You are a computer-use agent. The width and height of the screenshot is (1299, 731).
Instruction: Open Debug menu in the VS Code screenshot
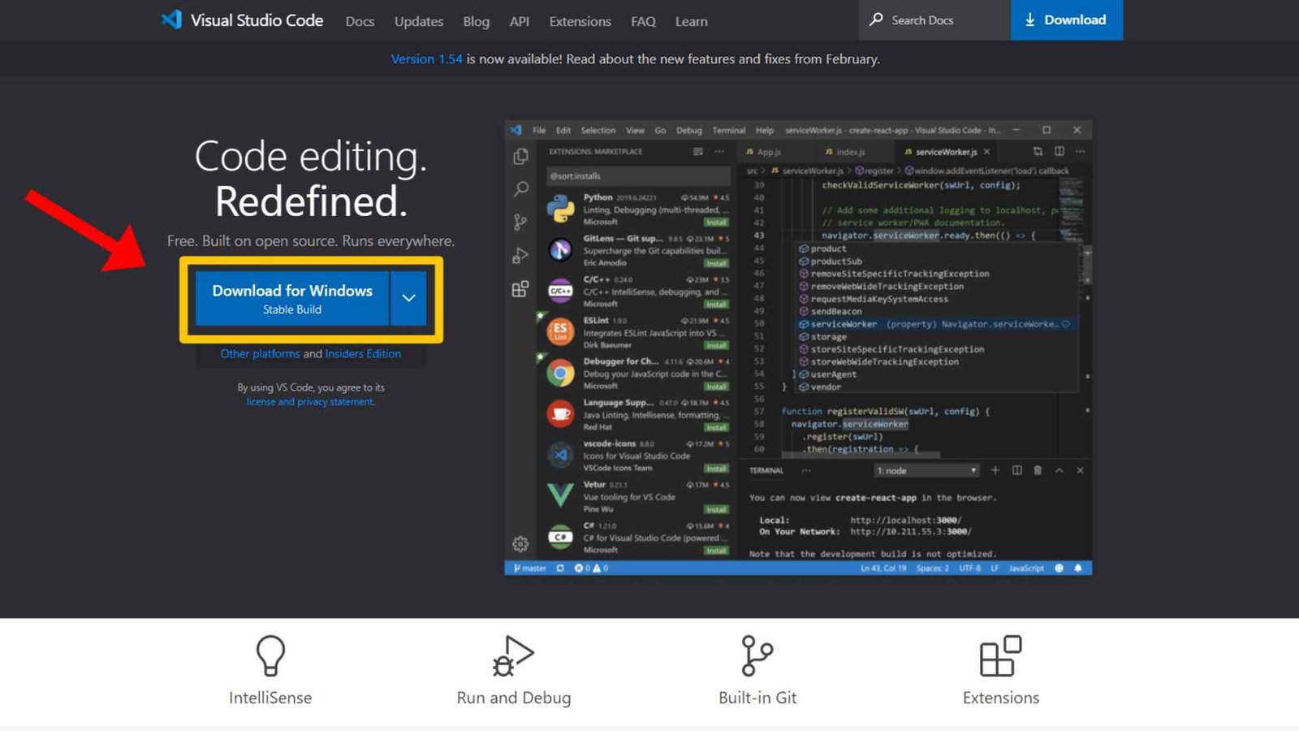click(688, 130)
